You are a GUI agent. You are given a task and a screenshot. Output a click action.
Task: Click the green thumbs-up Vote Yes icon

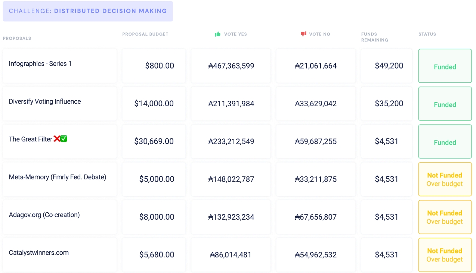click(217, 34)
